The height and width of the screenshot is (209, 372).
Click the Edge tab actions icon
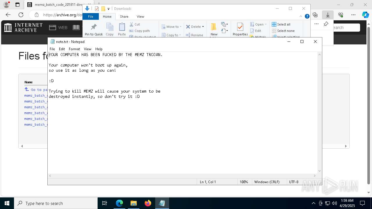[17, 5]
